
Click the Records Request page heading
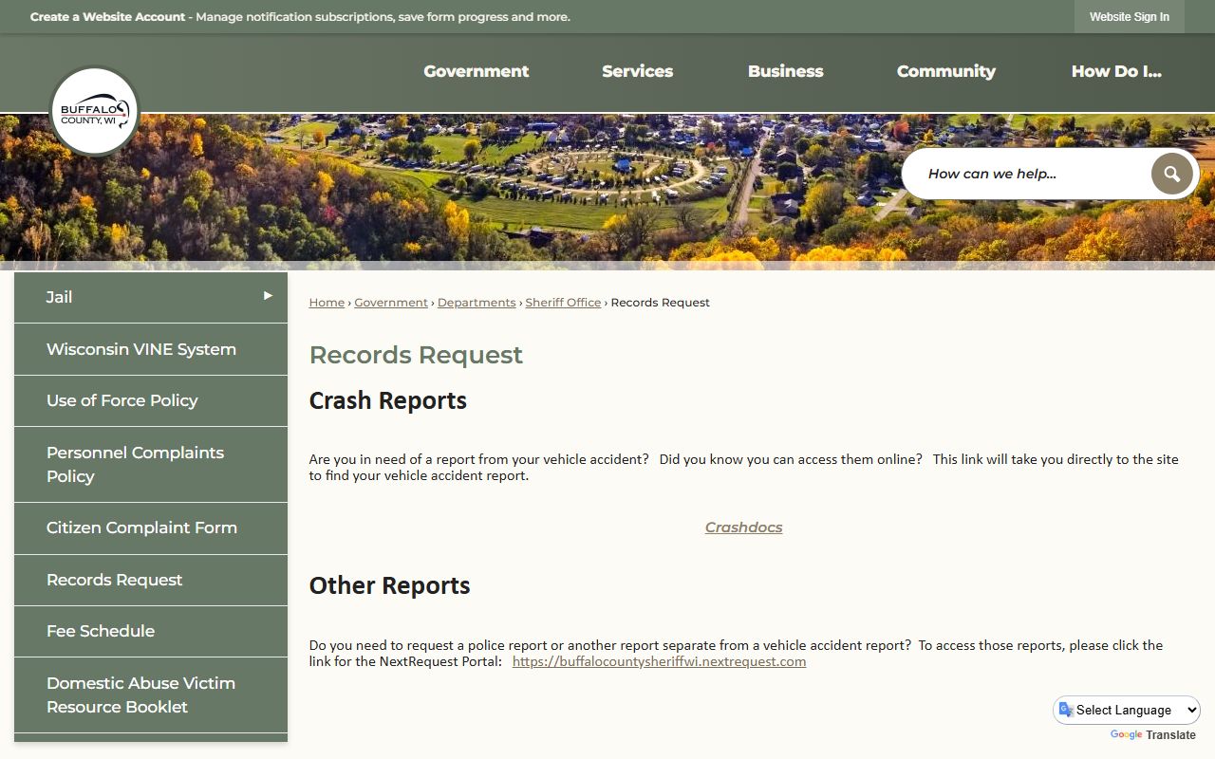pos(416,355)
